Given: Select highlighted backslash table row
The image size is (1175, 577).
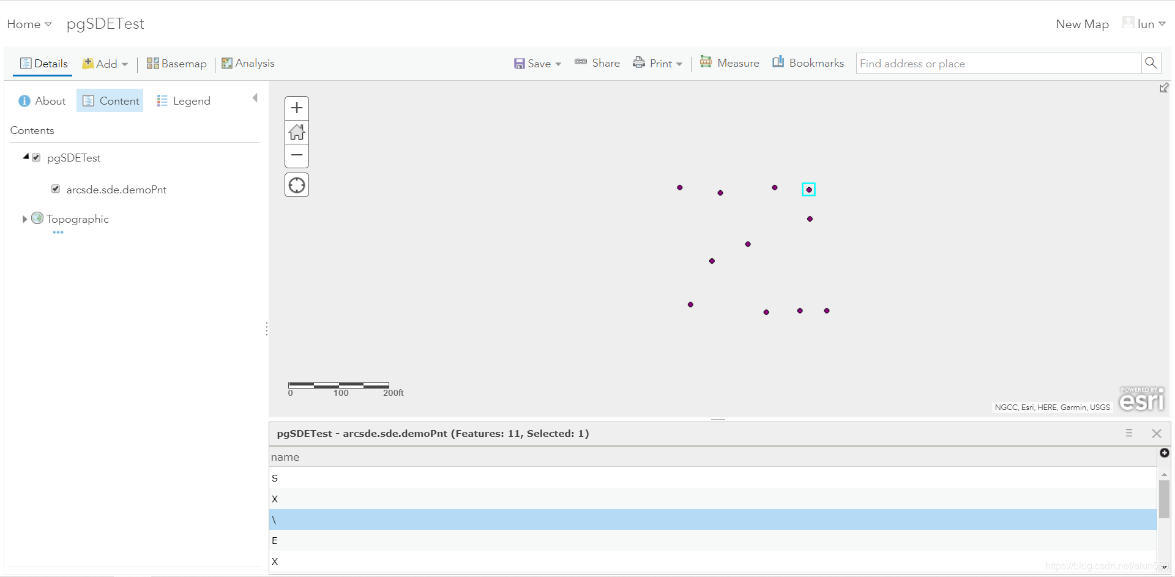Looking at the screenshot, I should click(713, 519).
